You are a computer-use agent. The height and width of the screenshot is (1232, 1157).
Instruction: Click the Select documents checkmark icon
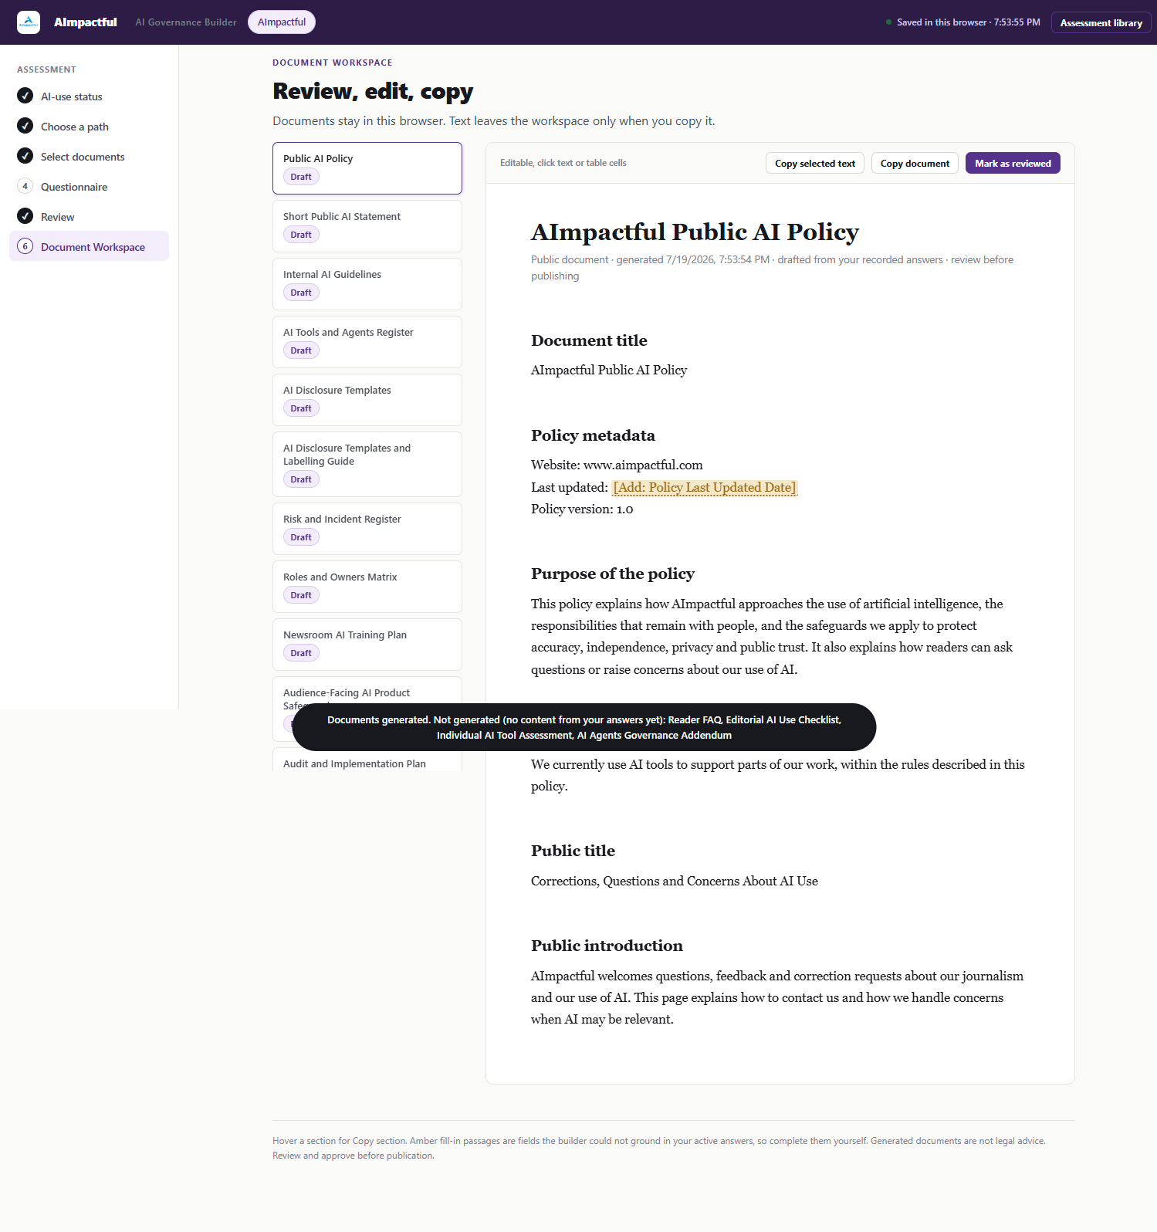coord(25,156)
